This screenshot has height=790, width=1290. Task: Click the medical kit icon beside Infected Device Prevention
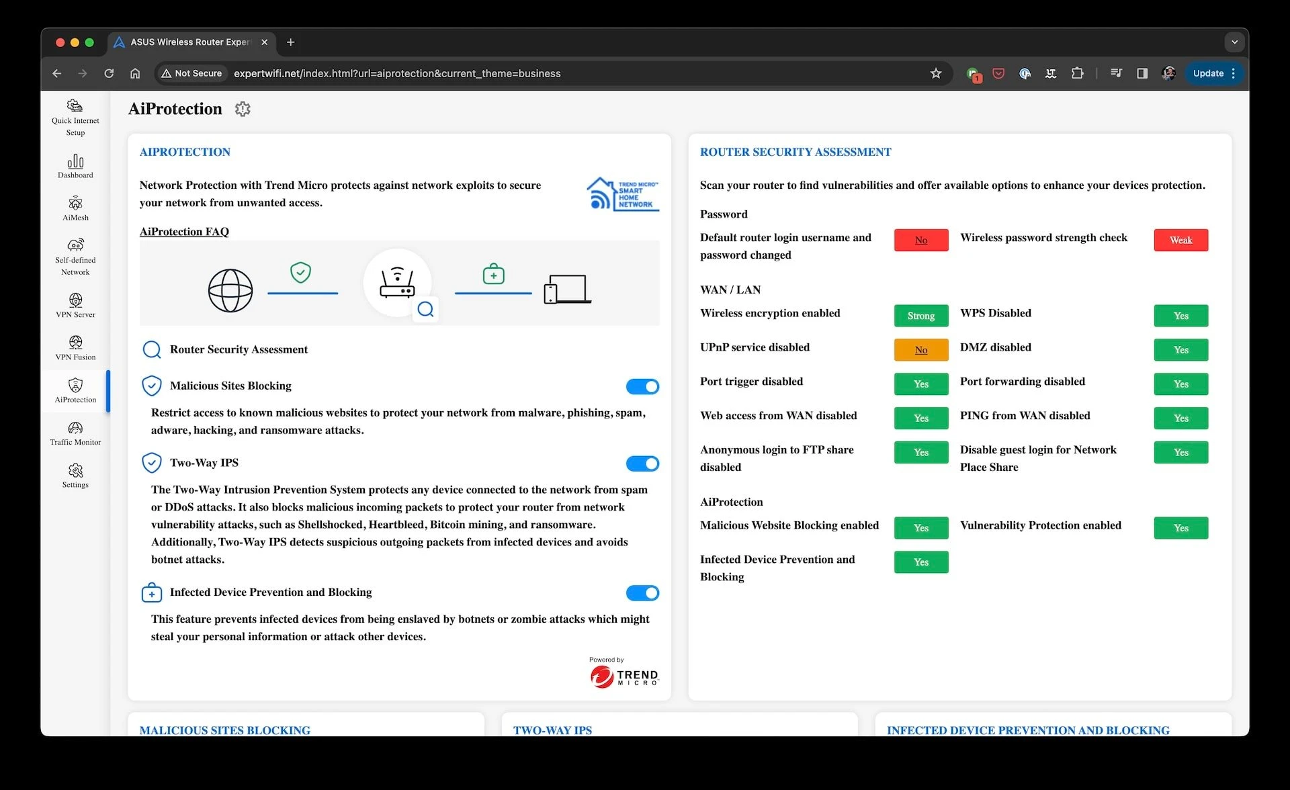click(x=152, y=592)
